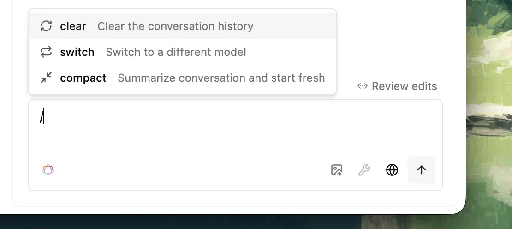Click Summarize conversation and start fresh text
The width and height of the screenshot is (512, 229).
221,78
